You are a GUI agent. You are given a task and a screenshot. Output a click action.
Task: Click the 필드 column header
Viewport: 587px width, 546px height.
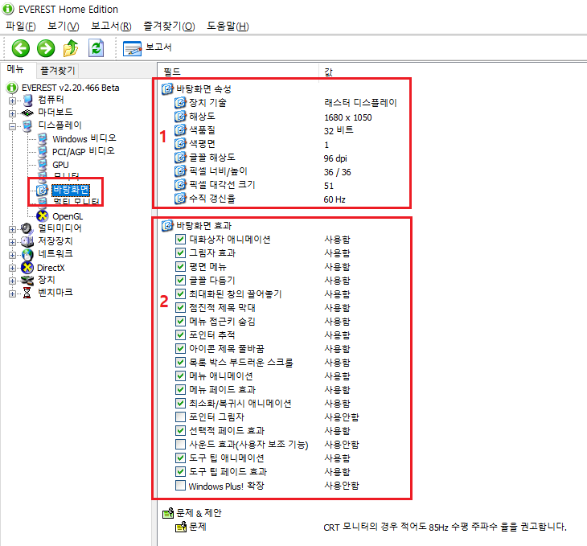pos(238,71)
